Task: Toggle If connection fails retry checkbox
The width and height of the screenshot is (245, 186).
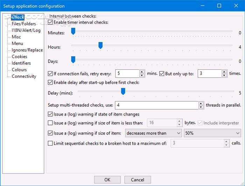Action: [x=50, y=74]
